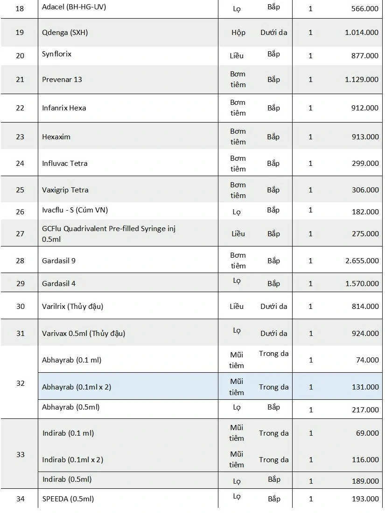Viewport: 385px width, 513px height.
Task: Select the merged row number 33 cell
Action: tap(20, 454)
